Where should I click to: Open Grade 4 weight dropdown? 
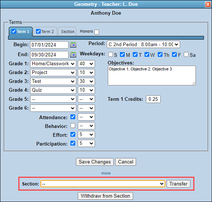click(86, 90)
